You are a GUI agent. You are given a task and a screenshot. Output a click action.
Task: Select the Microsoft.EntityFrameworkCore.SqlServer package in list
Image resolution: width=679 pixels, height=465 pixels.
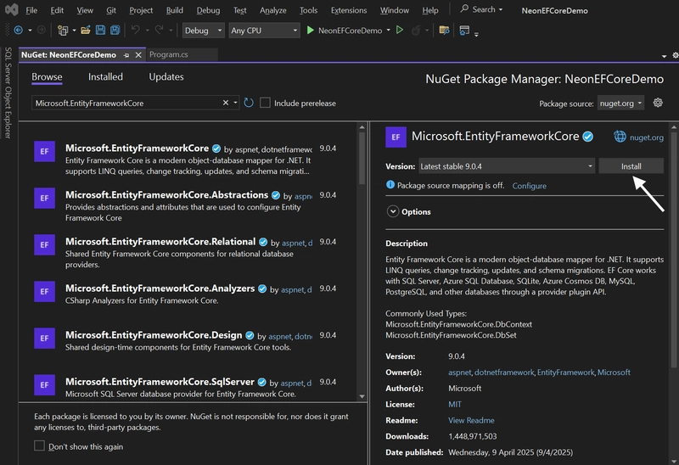tap(188, 387)
